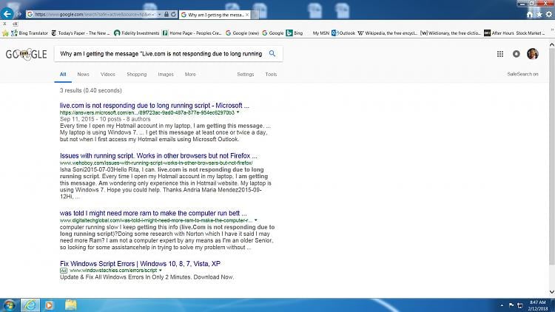Open Home Page - Peoples Cre... favorite

pyautogui.click(x=192, y=33)
